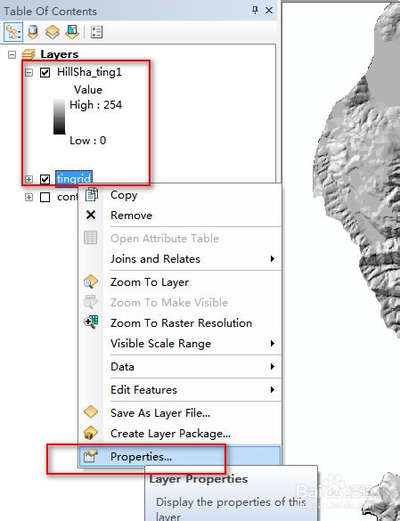Click the Remove X icon

coord(91,215)
